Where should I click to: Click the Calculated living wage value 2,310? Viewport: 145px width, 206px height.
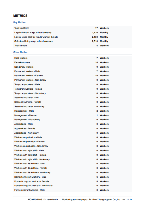(x=95, y=41)
